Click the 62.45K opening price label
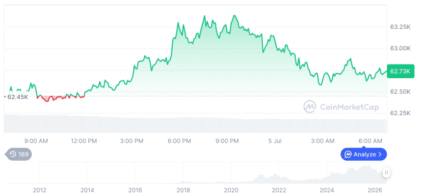 point(18,97)
